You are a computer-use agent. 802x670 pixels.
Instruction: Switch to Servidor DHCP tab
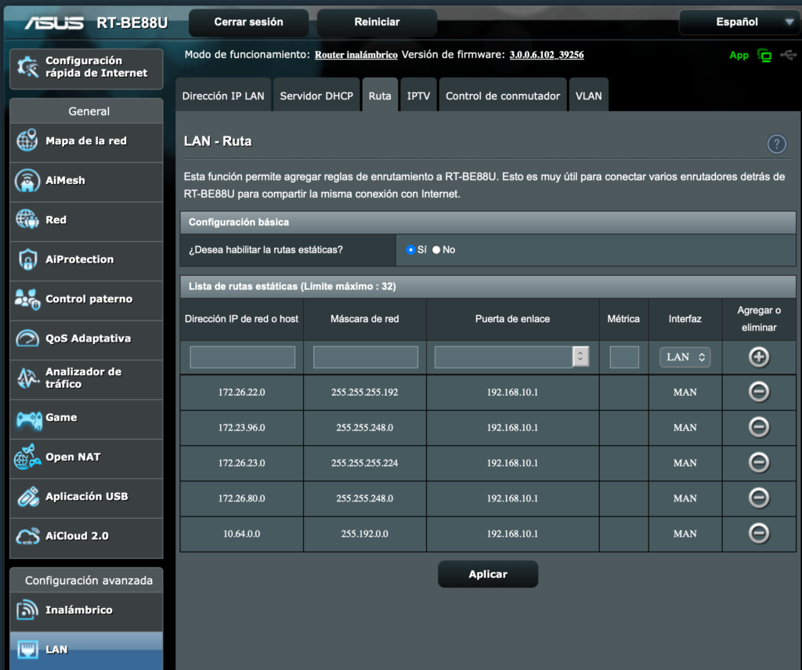(x=316, y=96)
